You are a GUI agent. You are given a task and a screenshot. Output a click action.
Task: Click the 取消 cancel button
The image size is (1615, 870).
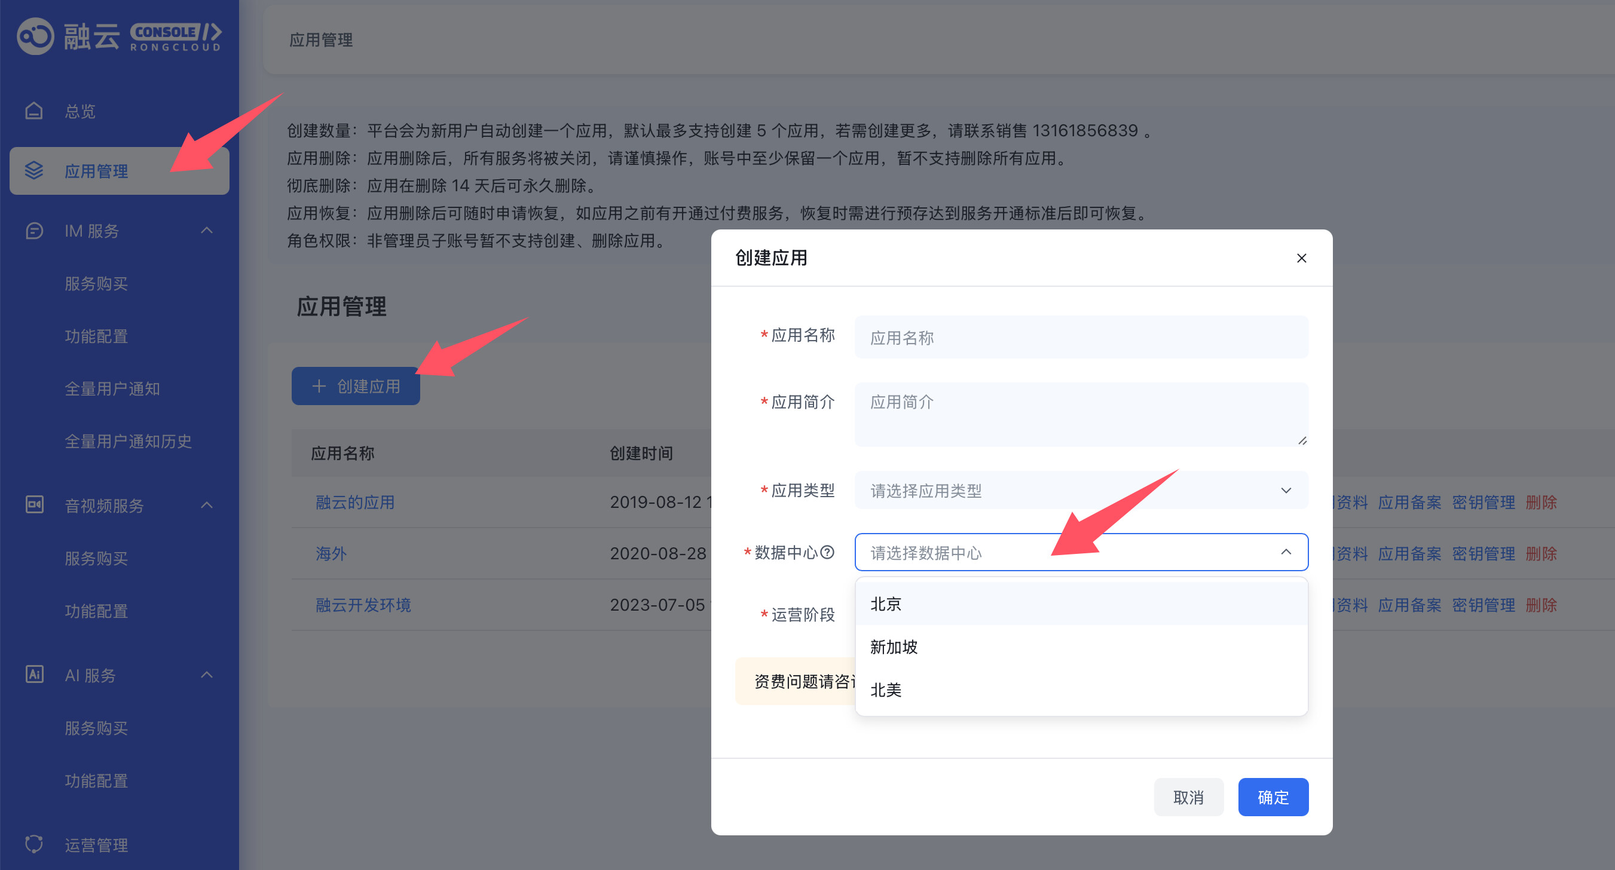pos(1189,797)
